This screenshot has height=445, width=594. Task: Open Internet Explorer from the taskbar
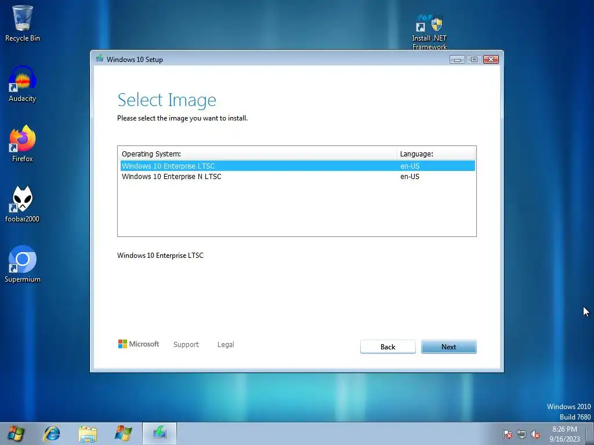coord(52,433)
